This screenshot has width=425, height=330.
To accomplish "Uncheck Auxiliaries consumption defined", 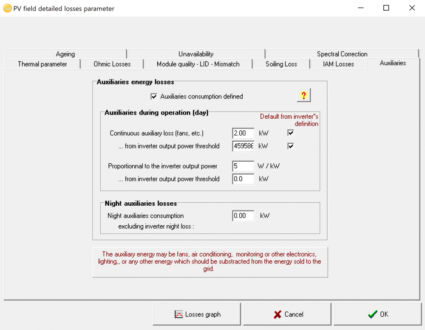I will (154, 96).
